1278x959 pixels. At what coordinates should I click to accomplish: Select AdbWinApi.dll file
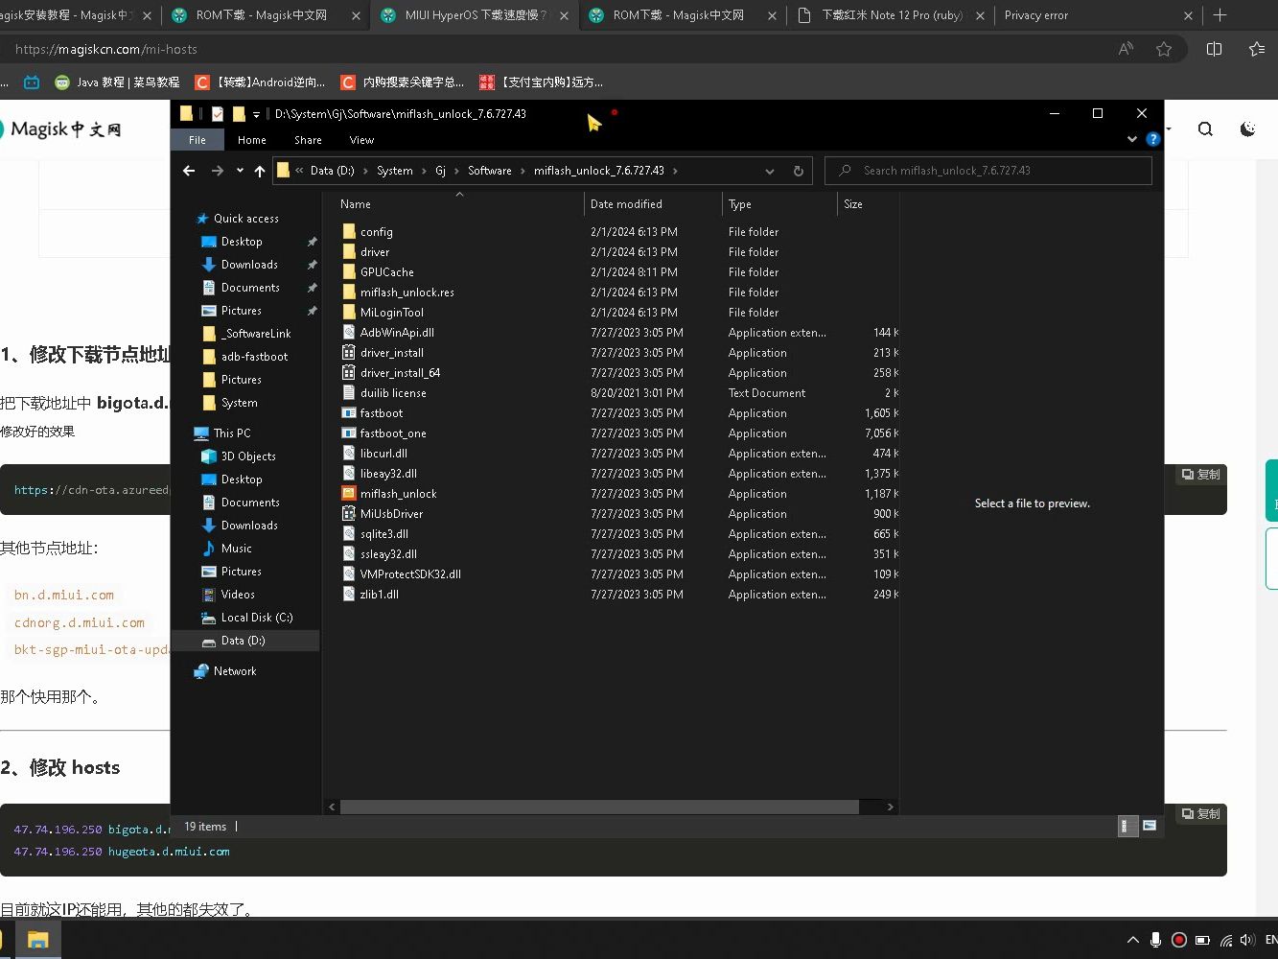tap(397, 333)
